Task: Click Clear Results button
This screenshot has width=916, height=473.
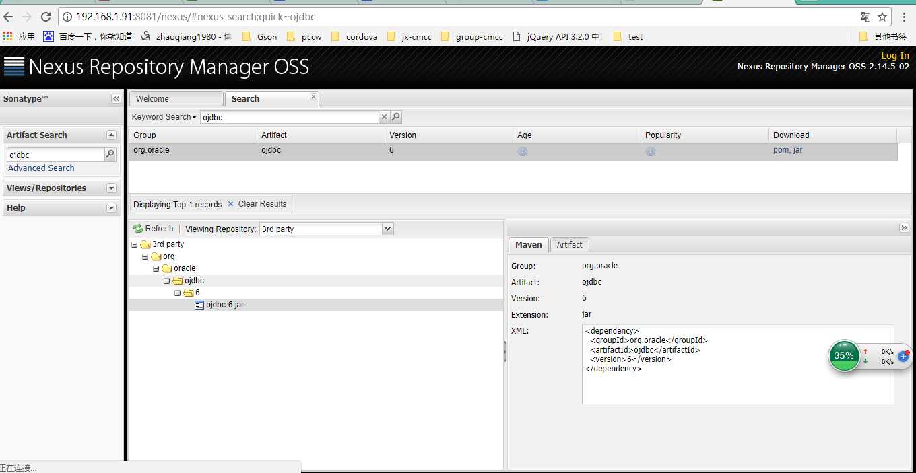Action: point(257,204)
